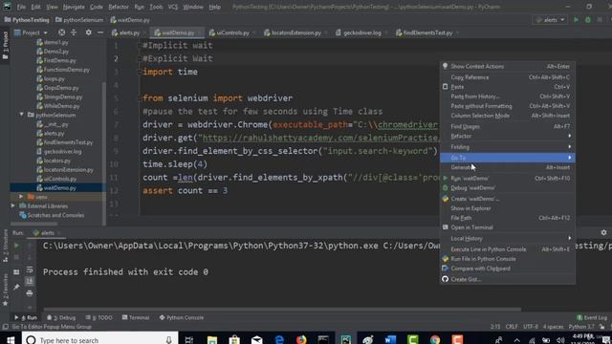Click the print icon in Run panel toolbar
The height and width of the screenshot is (344, 612).
pos(30,293)
